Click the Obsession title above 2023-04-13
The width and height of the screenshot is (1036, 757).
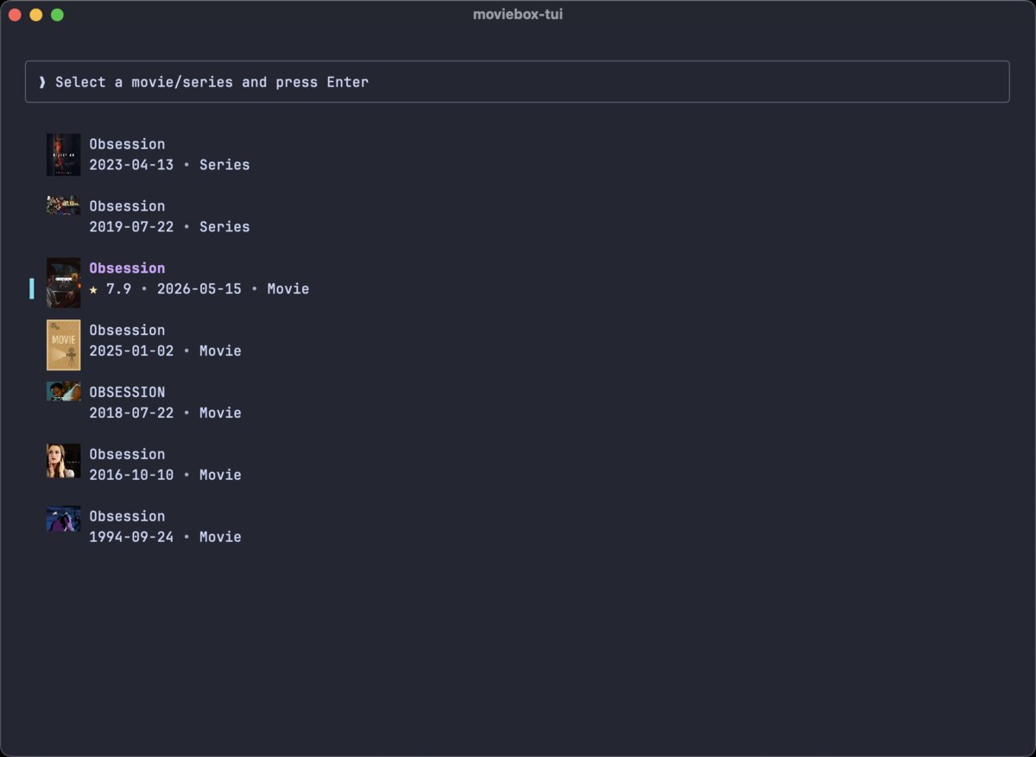(x=127, y=144)
